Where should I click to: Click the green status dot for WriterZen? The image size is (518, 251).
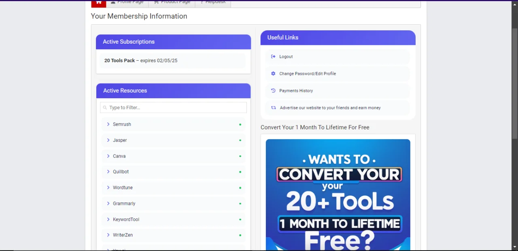point(240,235)
